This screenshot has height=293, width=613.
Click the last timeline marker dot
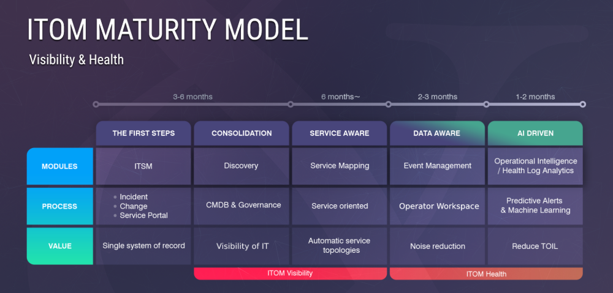582,104
